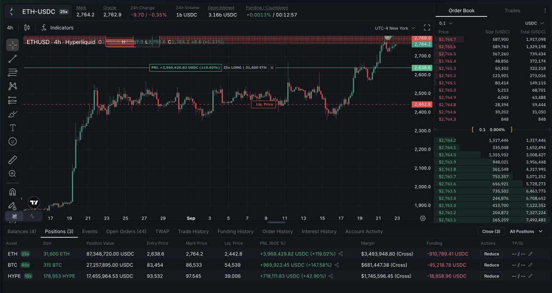
Task: Open chart settings gear icon
Action: click(423, 218)
